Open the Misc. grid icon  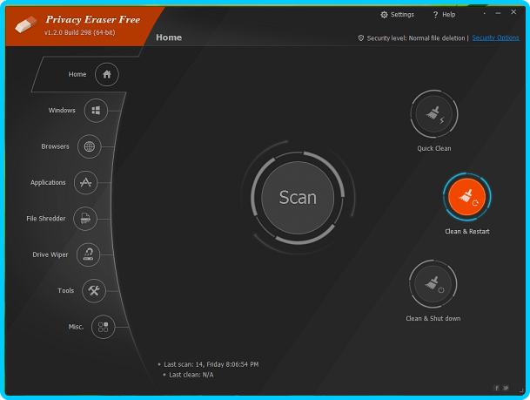[x=103, y=327]
